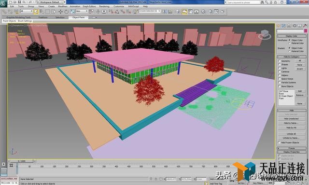Open the Render Setup icon

(211, 12)
